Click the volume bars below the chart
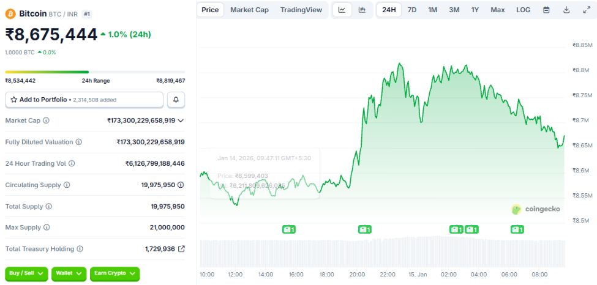597x285 pixels. click(382, 253)
